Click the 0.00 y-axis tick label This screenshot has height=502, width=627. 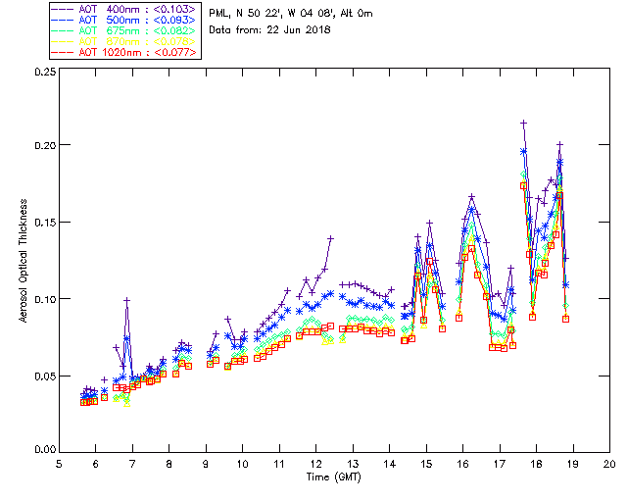44,449
